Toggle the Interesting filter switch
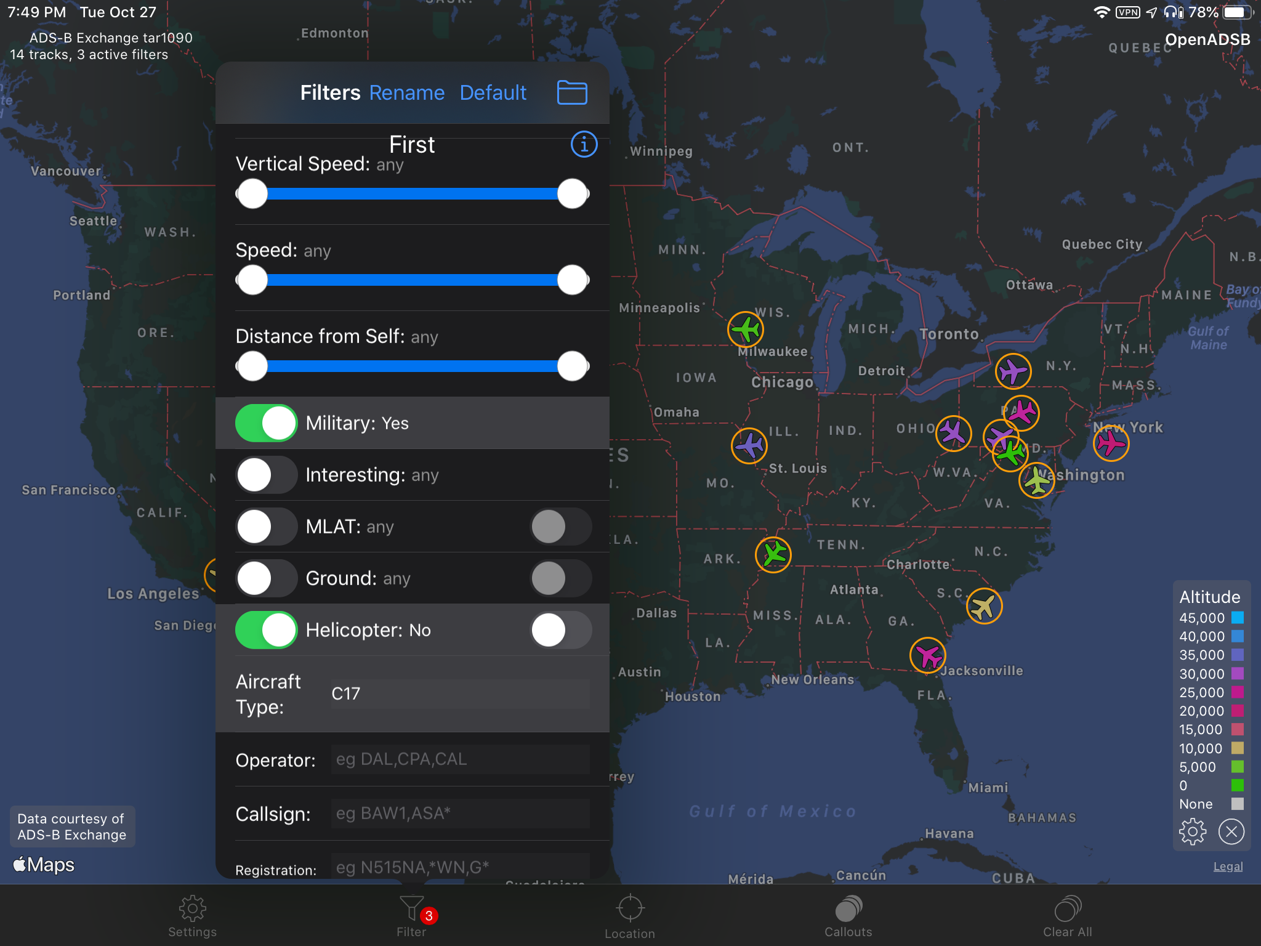Viewport: 1261px width, 946px height. (x=267, y=475)
